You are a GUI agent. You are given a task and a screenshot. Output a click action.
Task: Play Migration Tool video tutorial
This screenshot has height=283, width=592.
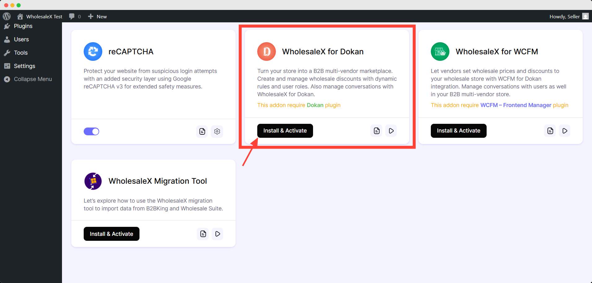(x=218, y=234)
